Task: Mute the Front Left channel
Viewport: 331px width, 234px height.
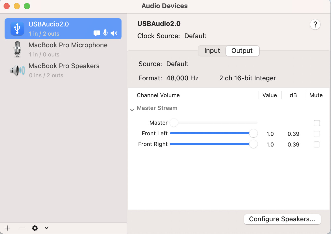Action: [317, 134]
